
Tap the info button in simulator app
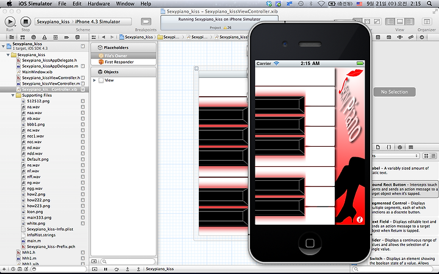[360, 220]
